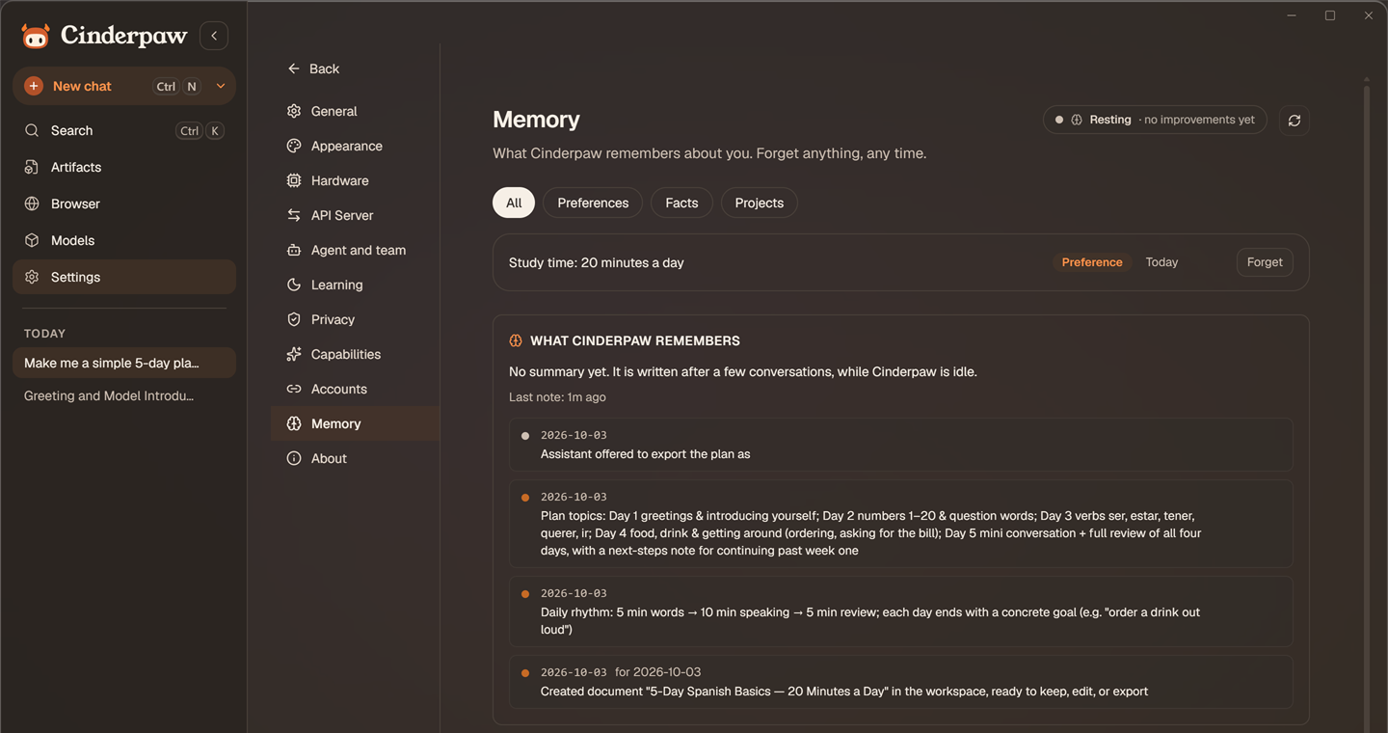Click the 'No summary yet' description text
This screenshot has height=733, width=1388.
742,371
